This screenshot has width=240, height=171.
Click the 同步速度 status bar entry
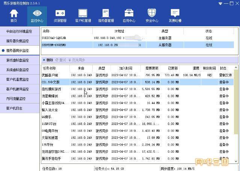(178, 169)
